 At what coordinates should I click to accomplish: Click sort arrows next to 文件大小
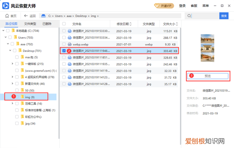pyautogui.click(x=177, y=24)
